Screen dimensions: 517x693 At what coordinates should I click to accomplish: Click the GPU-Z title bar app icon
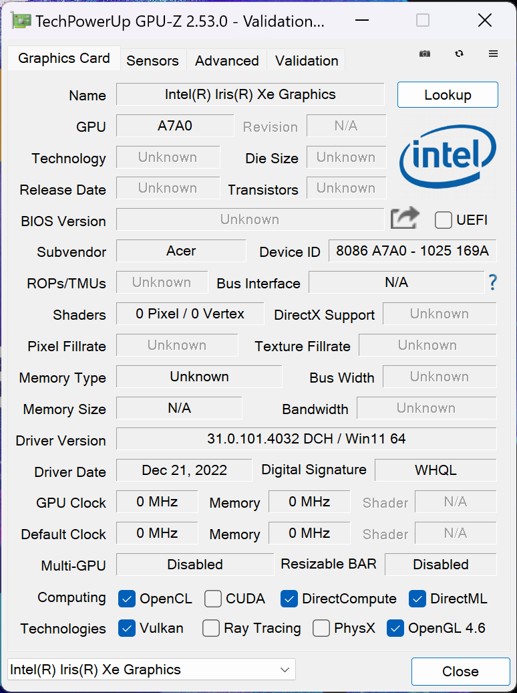[21, 21]
